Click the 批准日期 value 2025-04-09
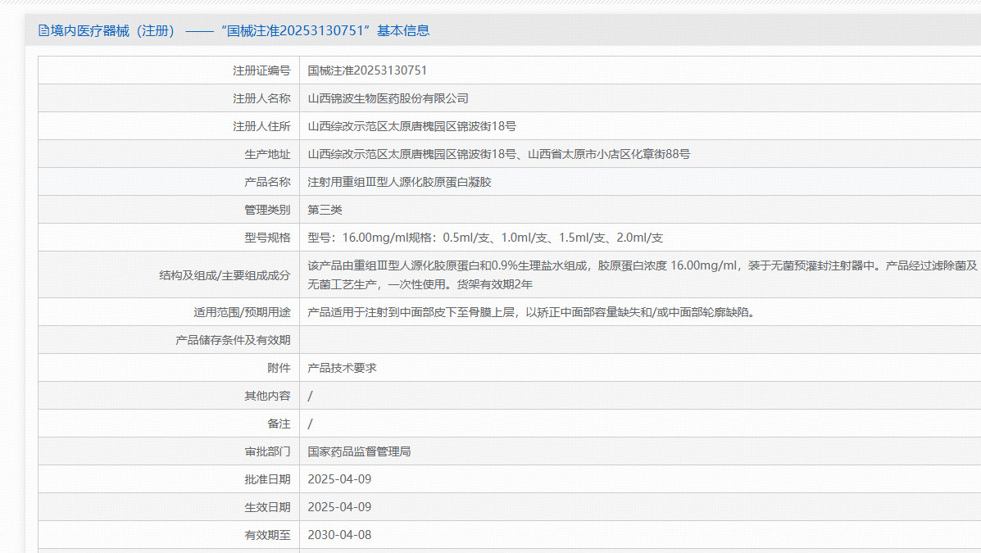The height and width of the screenshot is (553, 981). (x=339, y=479)
